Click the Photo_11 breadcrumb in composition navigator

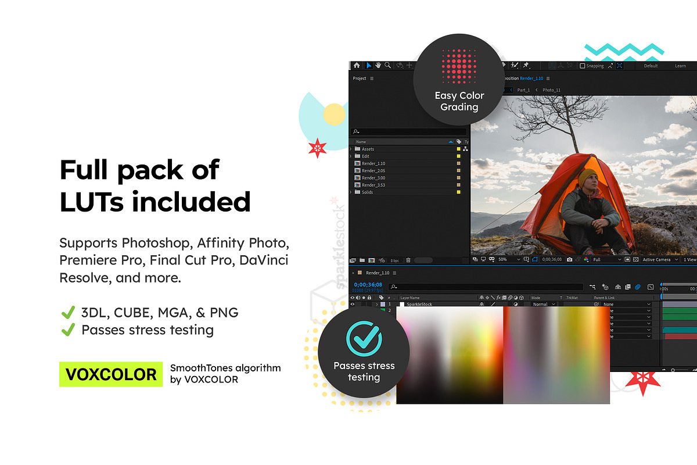click(552, 90)
